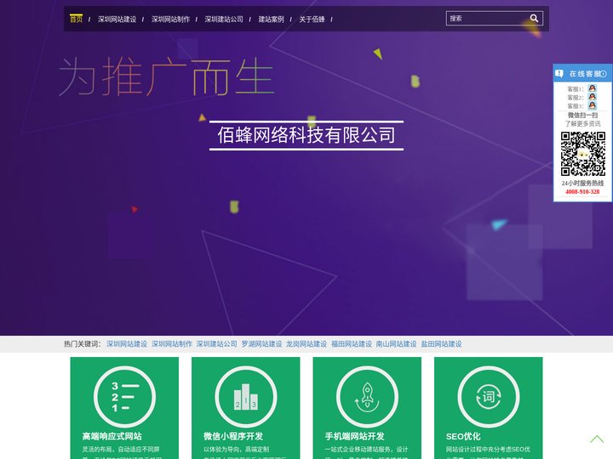Go to 首页 in navigation bar
This screenshot has width=613, height=459.
[x=77, y=19]
